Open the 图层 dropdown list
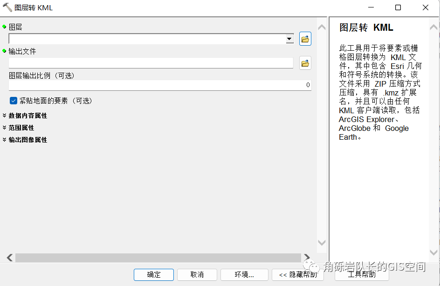This screenshot has height=286, width=440. [289, 39]
